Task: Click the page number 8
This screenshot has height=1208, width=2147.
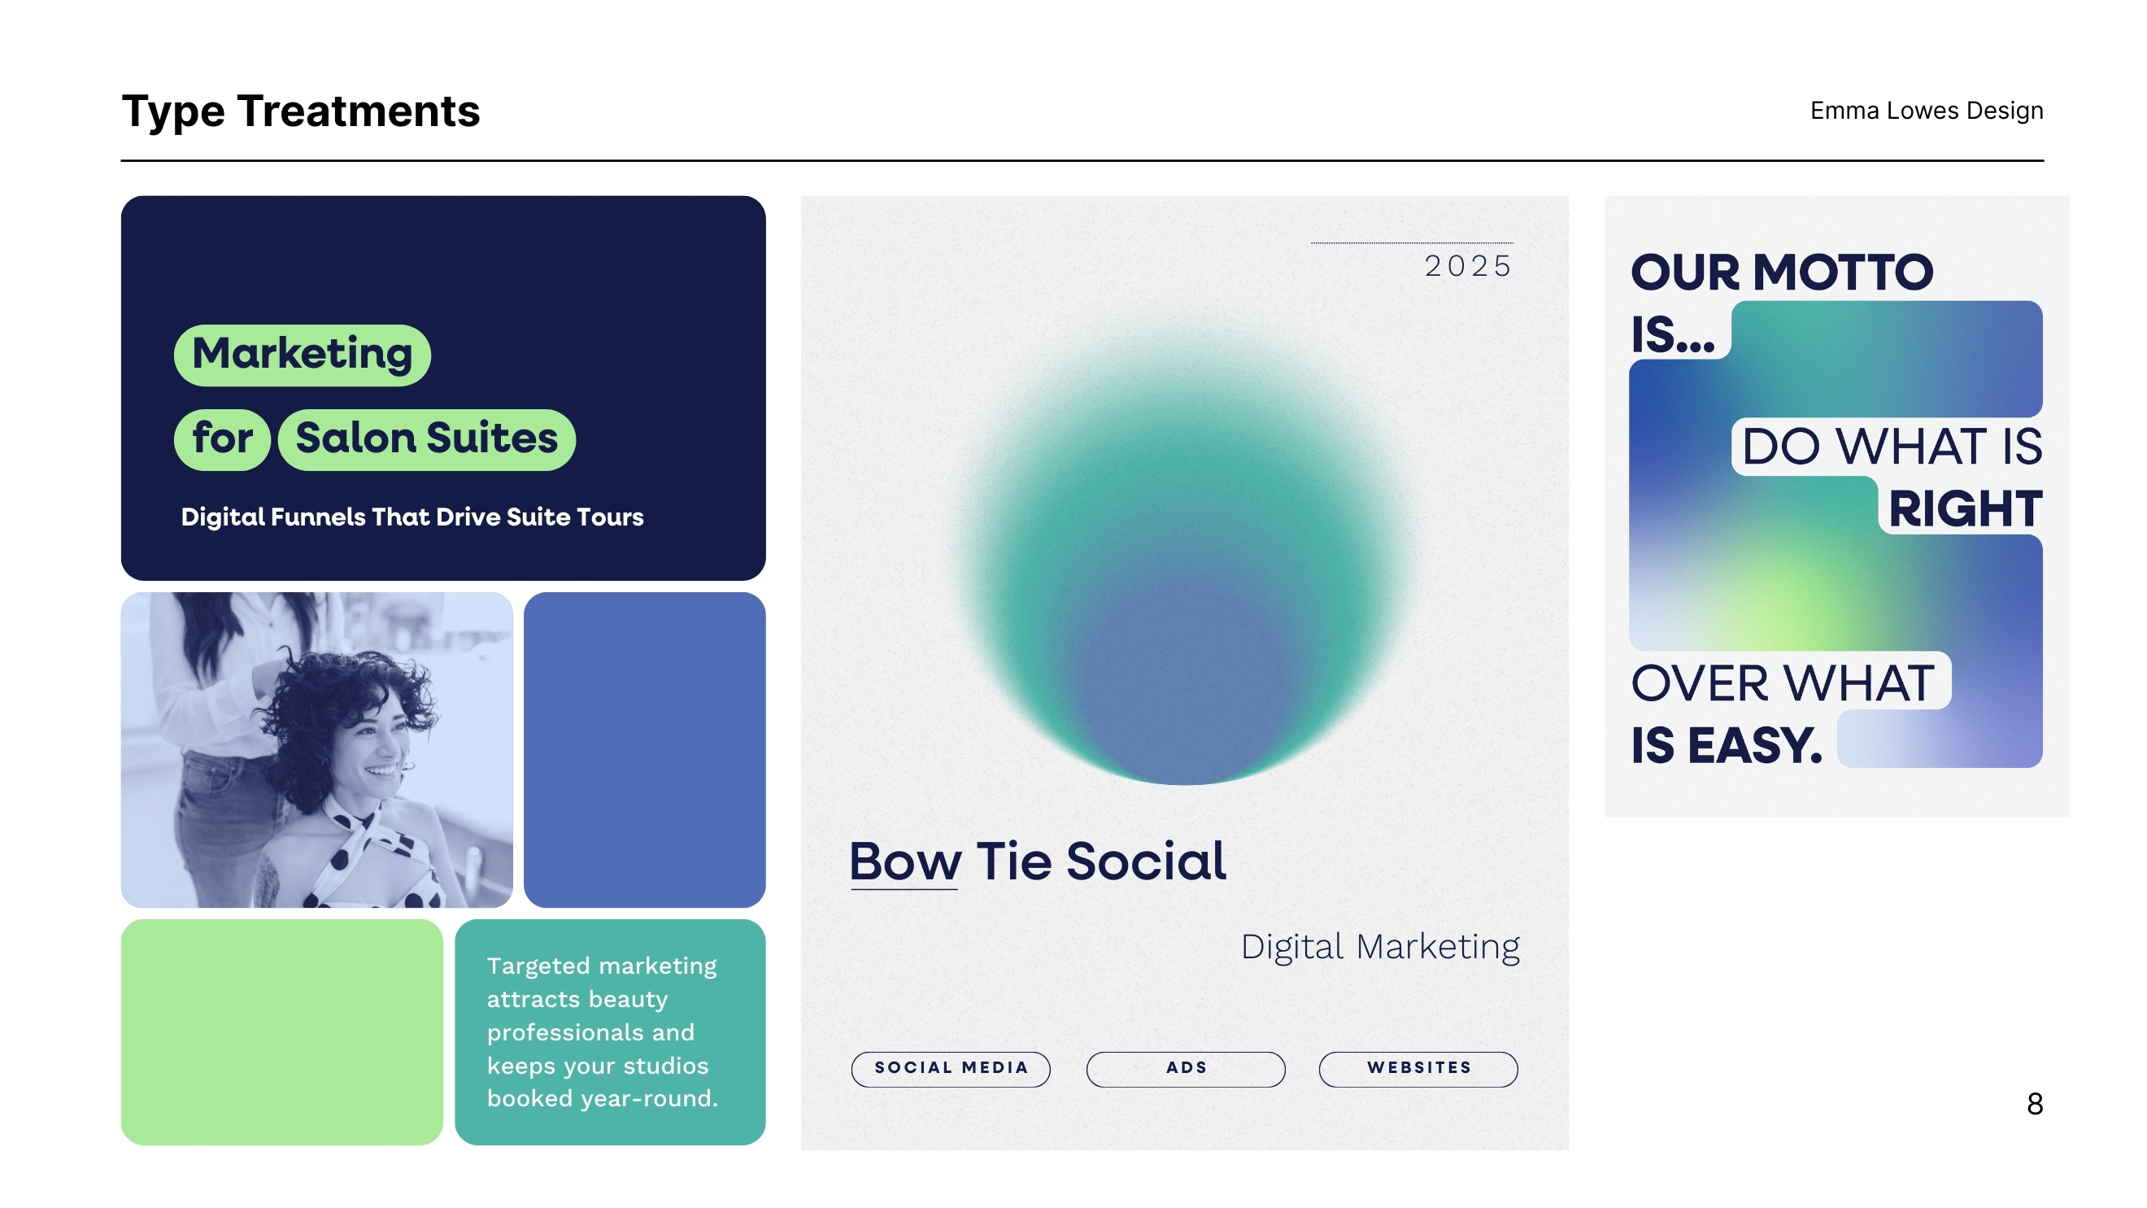Action: click(2035, 1104)
